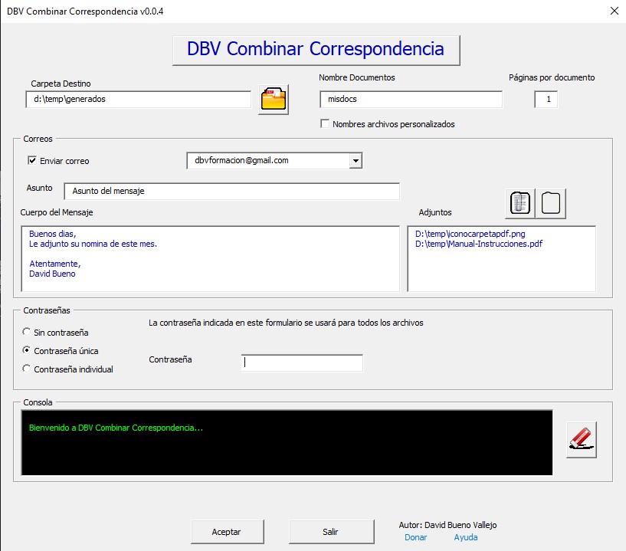
Task: Open folder browser for Carpeta Destino
Action: [x=274, y=100]
